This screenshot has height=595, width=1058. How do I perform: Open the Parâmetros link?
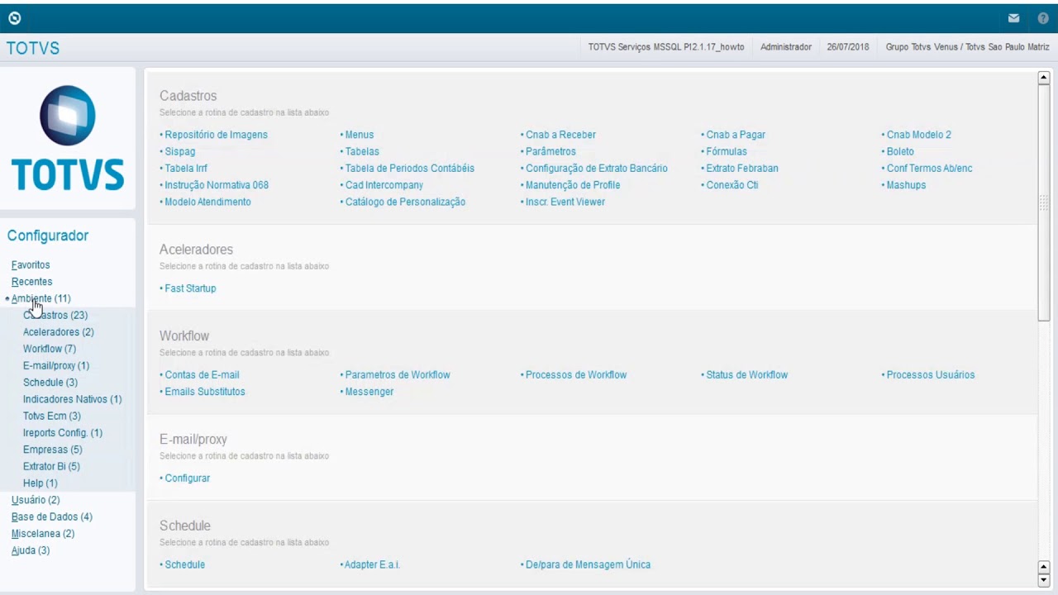550,151
